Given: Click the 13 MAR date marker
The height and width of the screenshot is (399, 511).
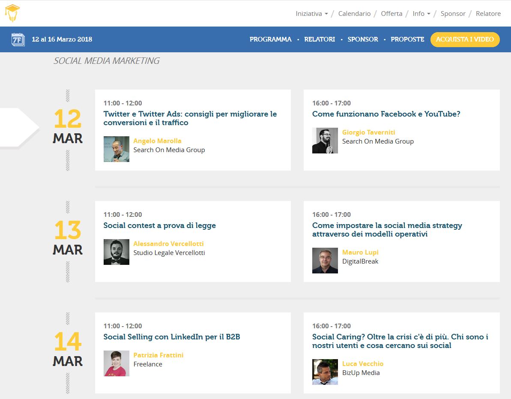Looking at the screenshot, I should (67, 238).
